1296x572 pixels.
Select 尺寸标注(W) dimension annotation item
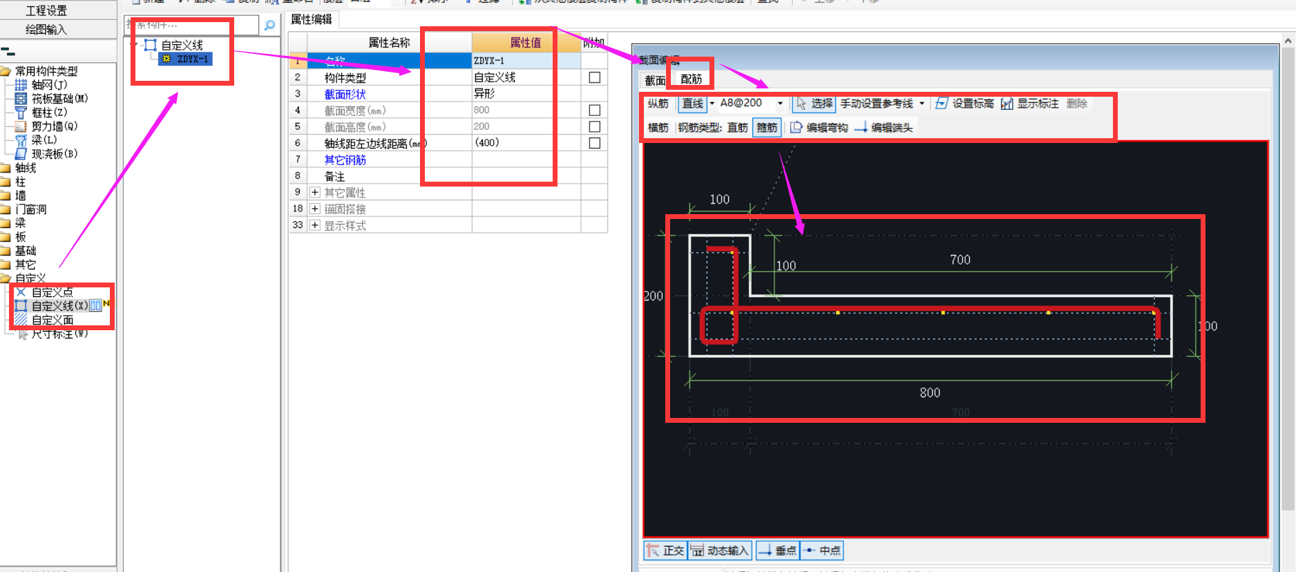[x=53, y=334]
